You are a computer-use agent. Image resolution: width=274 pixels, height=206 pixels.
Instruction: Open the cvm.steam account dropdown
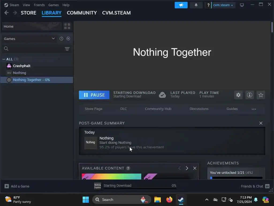point(223,5)
